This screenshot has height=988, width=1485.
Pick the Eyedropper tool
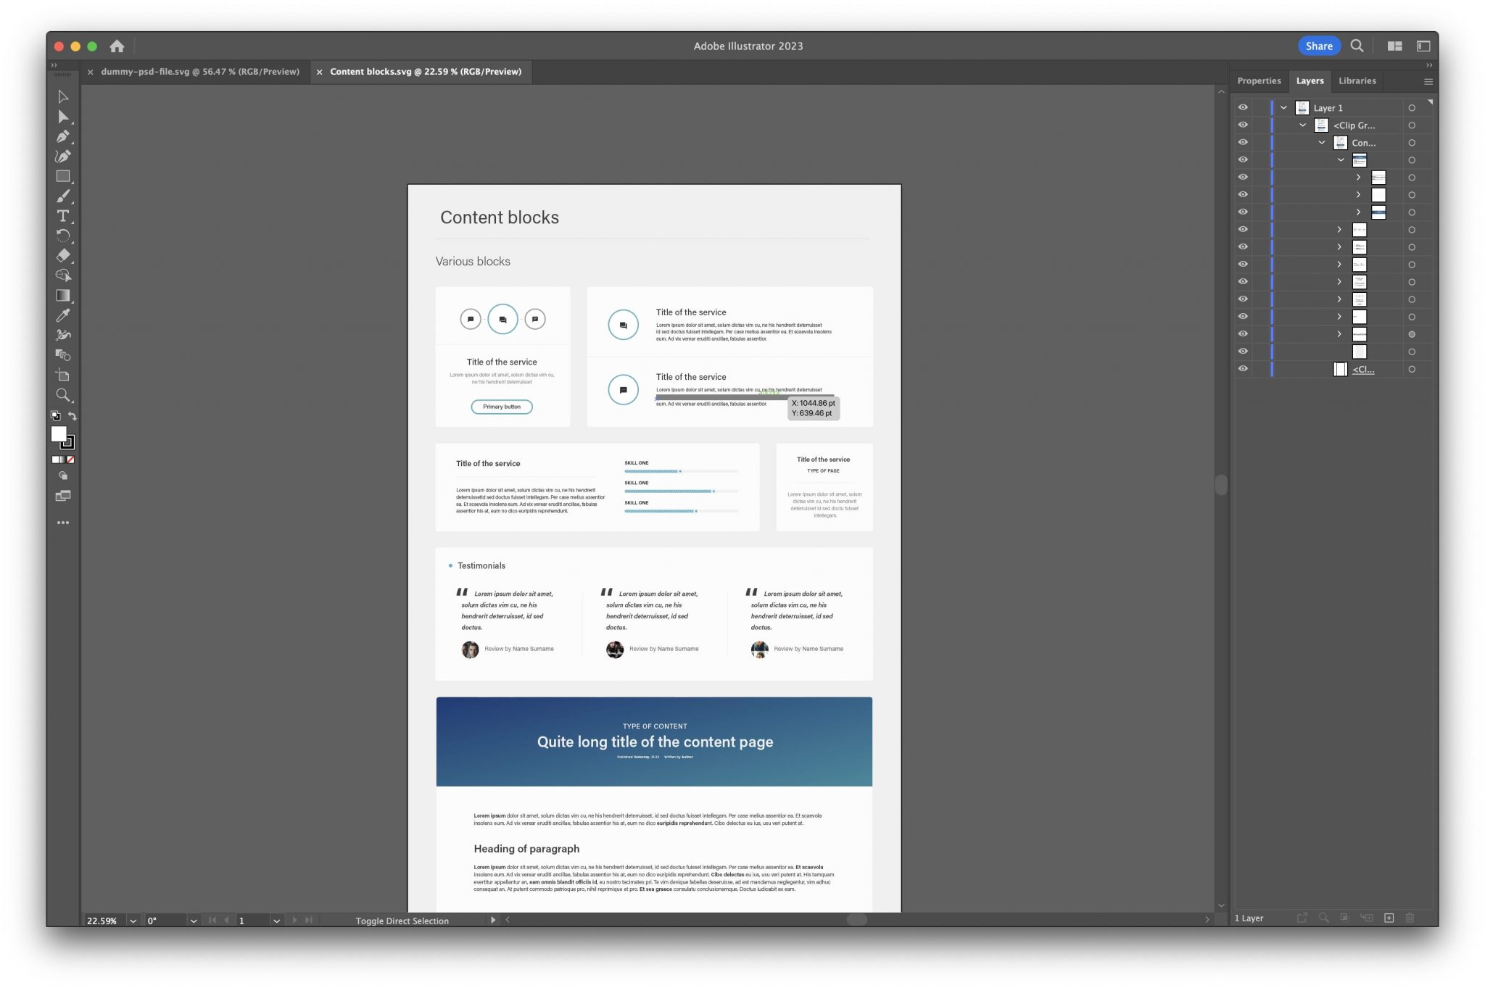pos(63,315)
